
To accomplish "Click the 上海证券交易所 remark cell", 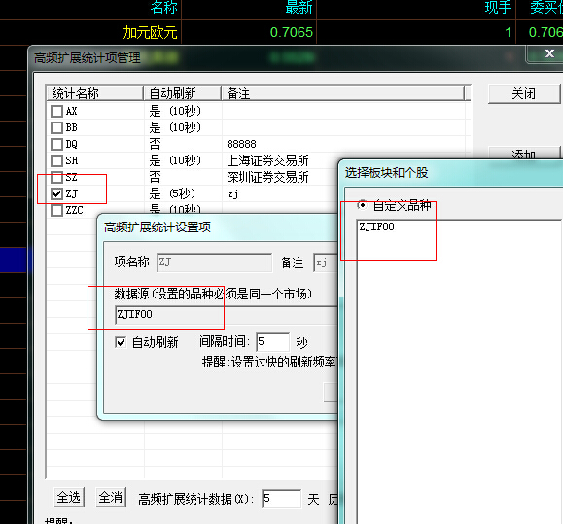I will (x=267, y=160).
